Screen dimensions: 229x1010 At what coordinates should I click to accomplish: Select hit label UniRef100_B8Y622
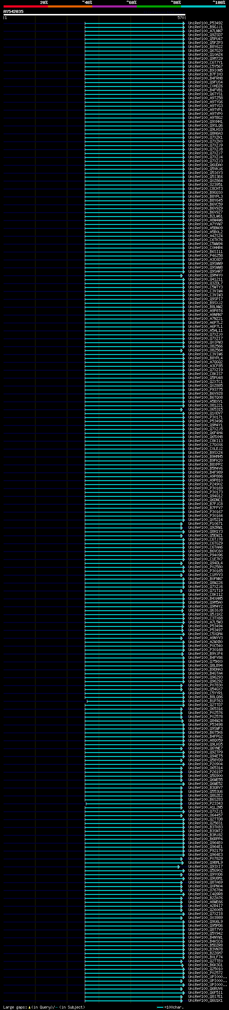[205, 47]
